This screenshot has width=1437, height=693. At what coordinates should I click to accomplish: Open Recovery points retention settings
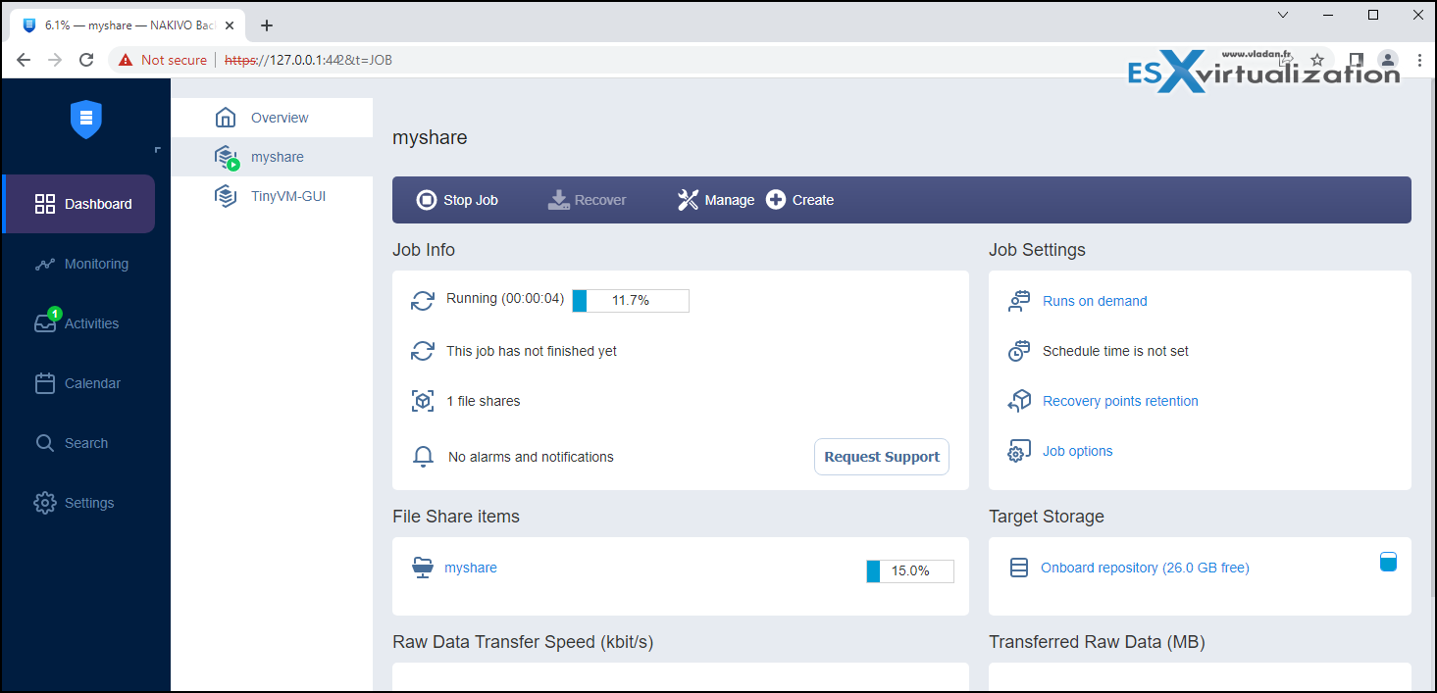click(1120, 401)
